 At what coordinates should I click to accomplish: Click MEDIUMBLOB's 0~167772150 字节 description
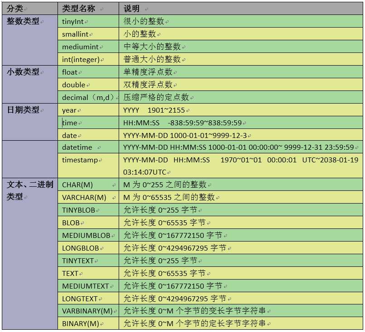click(x=190, y=235)
